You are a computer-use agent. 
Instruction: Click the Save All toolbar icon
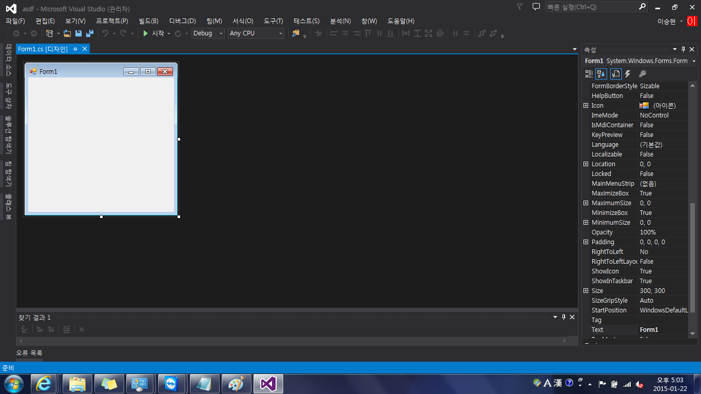pyautogui.click(x=90, y=33)
